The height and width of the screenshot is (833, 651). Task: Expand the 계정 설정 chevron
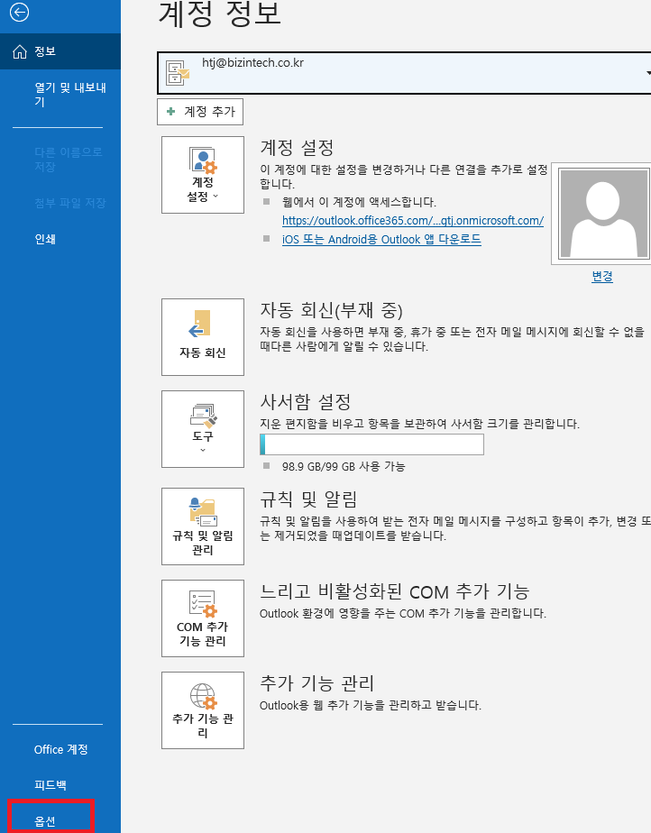(215, 196)
